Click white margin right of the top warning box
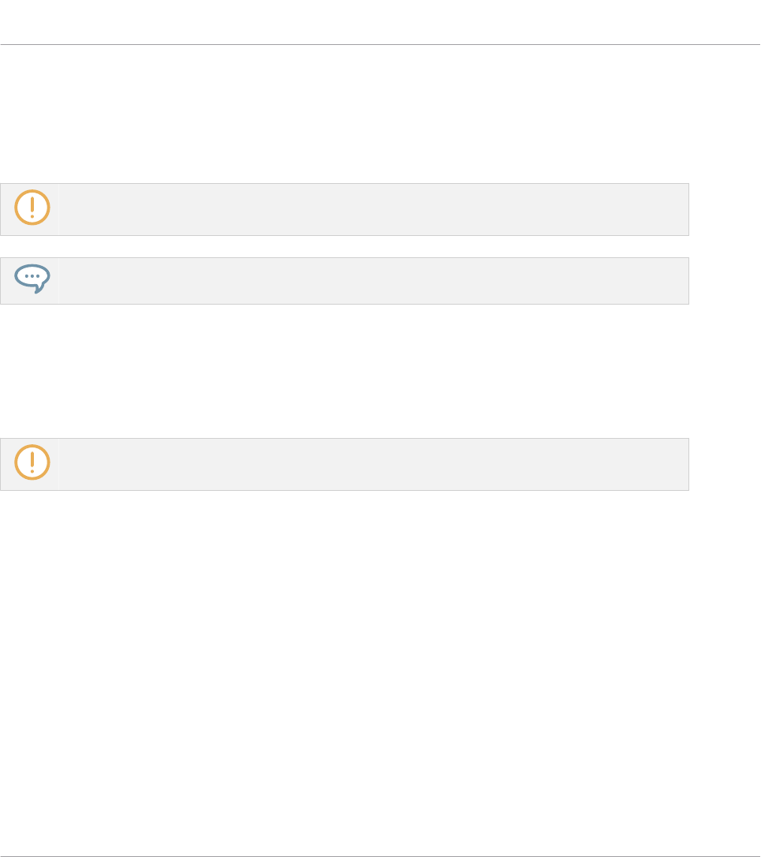761x857 pixels. [724, 210]
